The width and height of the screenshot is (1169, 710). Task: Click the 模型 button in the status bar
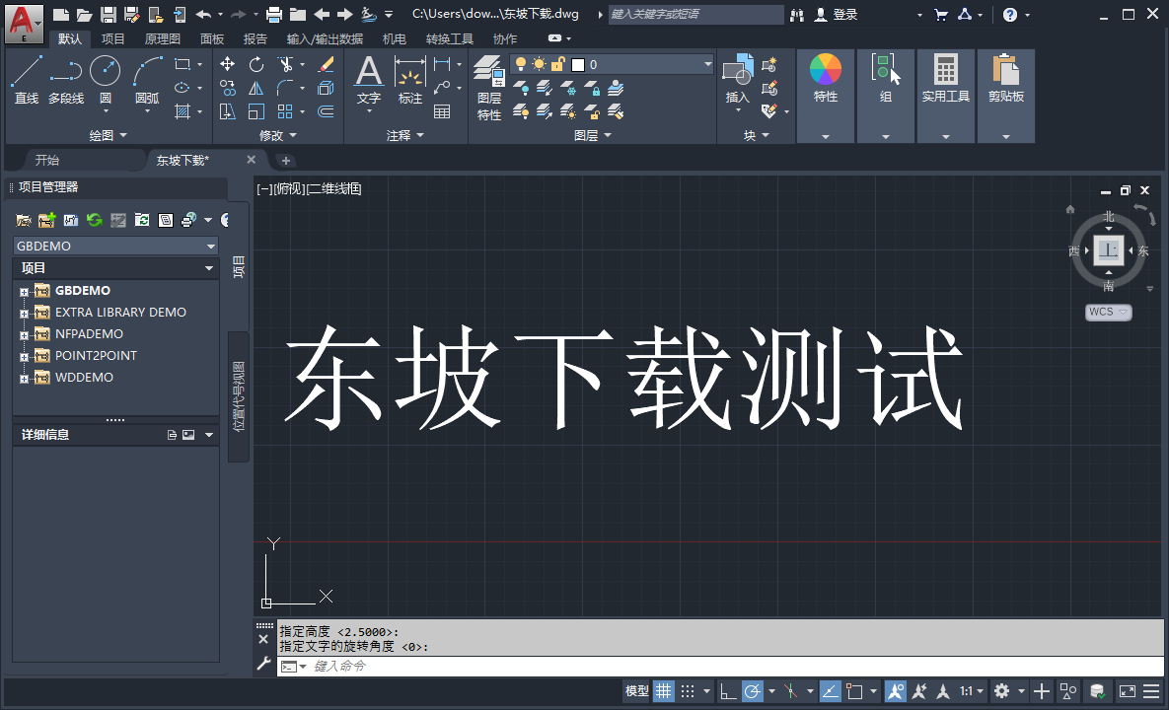[x=636, y=690]
